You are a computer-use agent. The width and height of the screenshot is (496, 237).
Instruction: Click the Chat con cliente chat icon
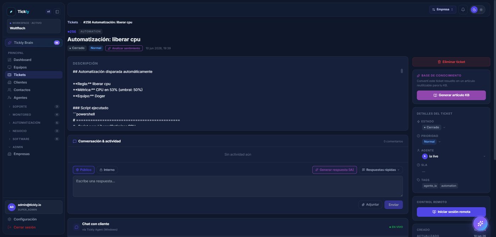pos(76,227)
